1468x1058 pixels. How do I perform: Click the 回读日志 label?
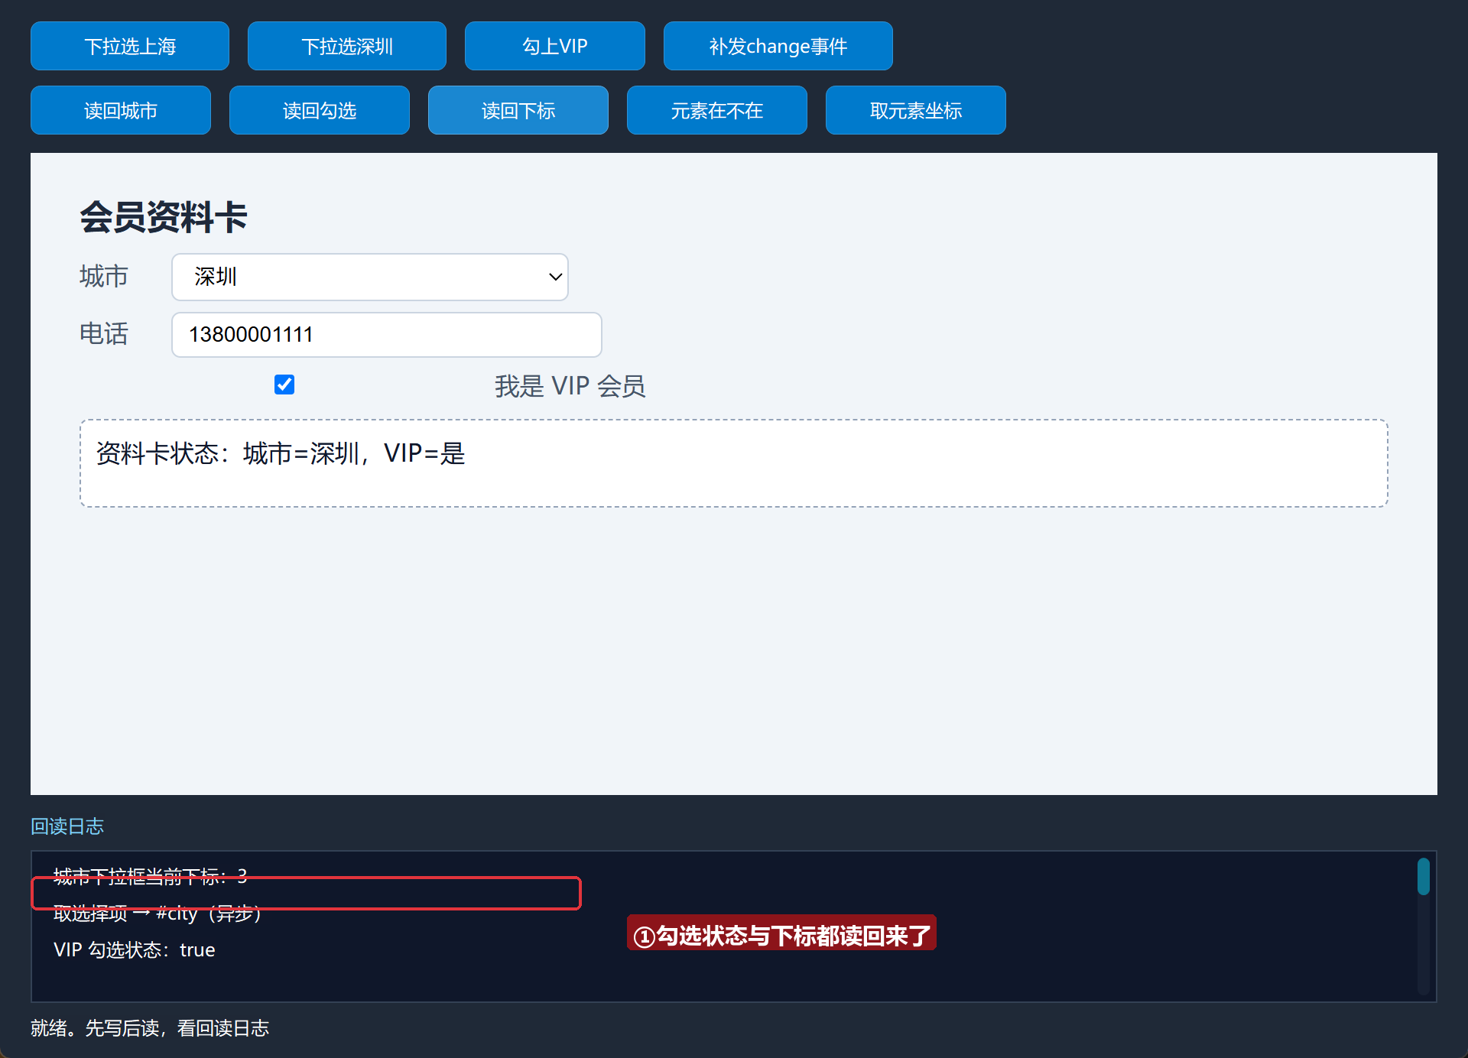[67, 826]
